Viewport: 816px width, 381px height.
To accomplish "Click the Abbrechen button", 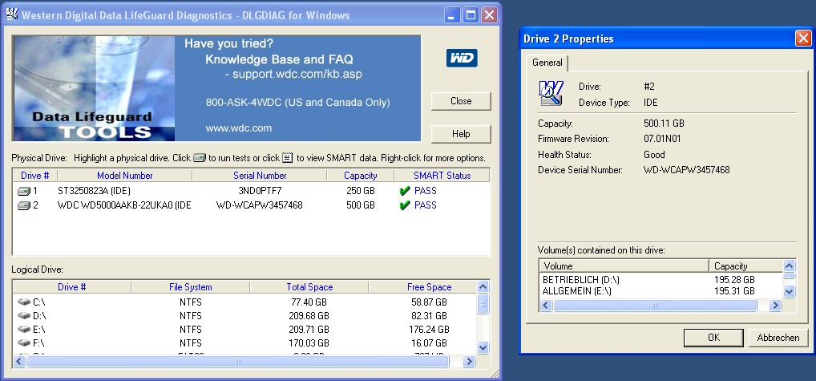I will (778, 337).
